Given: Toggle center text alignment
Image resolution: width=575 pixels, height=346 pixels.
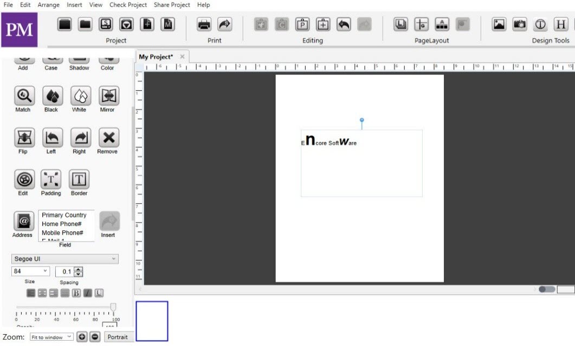Looking at the screenshot, I should [42, 293].
